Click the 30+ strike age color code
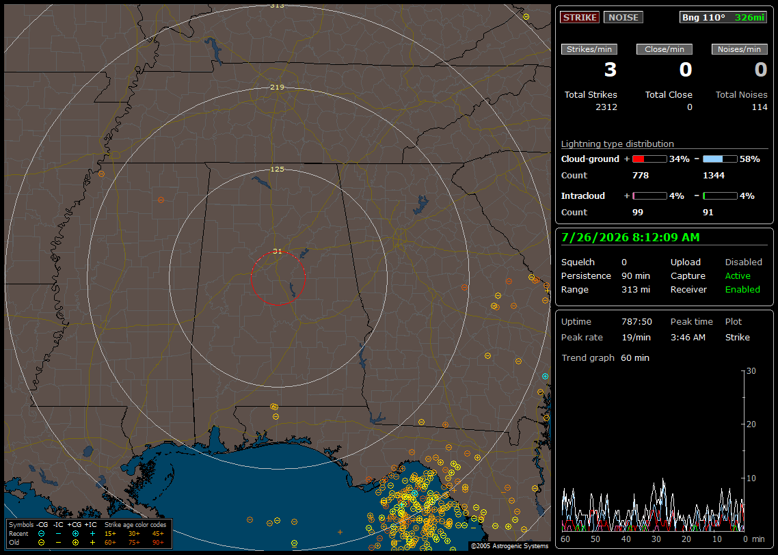The height and width of the screenshot is (555, 778). (x=134, y=534)
